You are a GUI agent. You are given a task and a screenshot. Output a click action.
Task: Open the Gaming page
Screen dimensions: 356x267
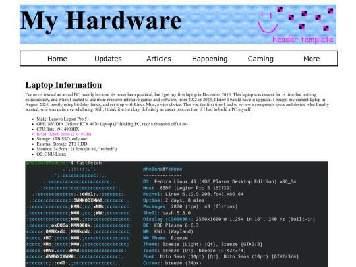coord(260,59)
